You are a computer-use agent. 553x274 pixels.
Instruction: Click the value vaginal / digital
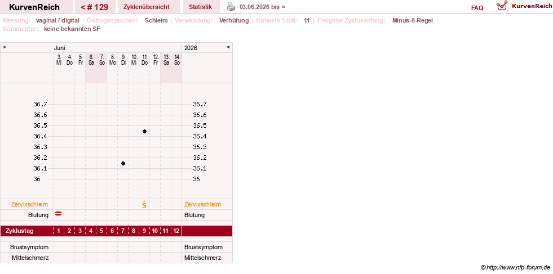point(57,20)
